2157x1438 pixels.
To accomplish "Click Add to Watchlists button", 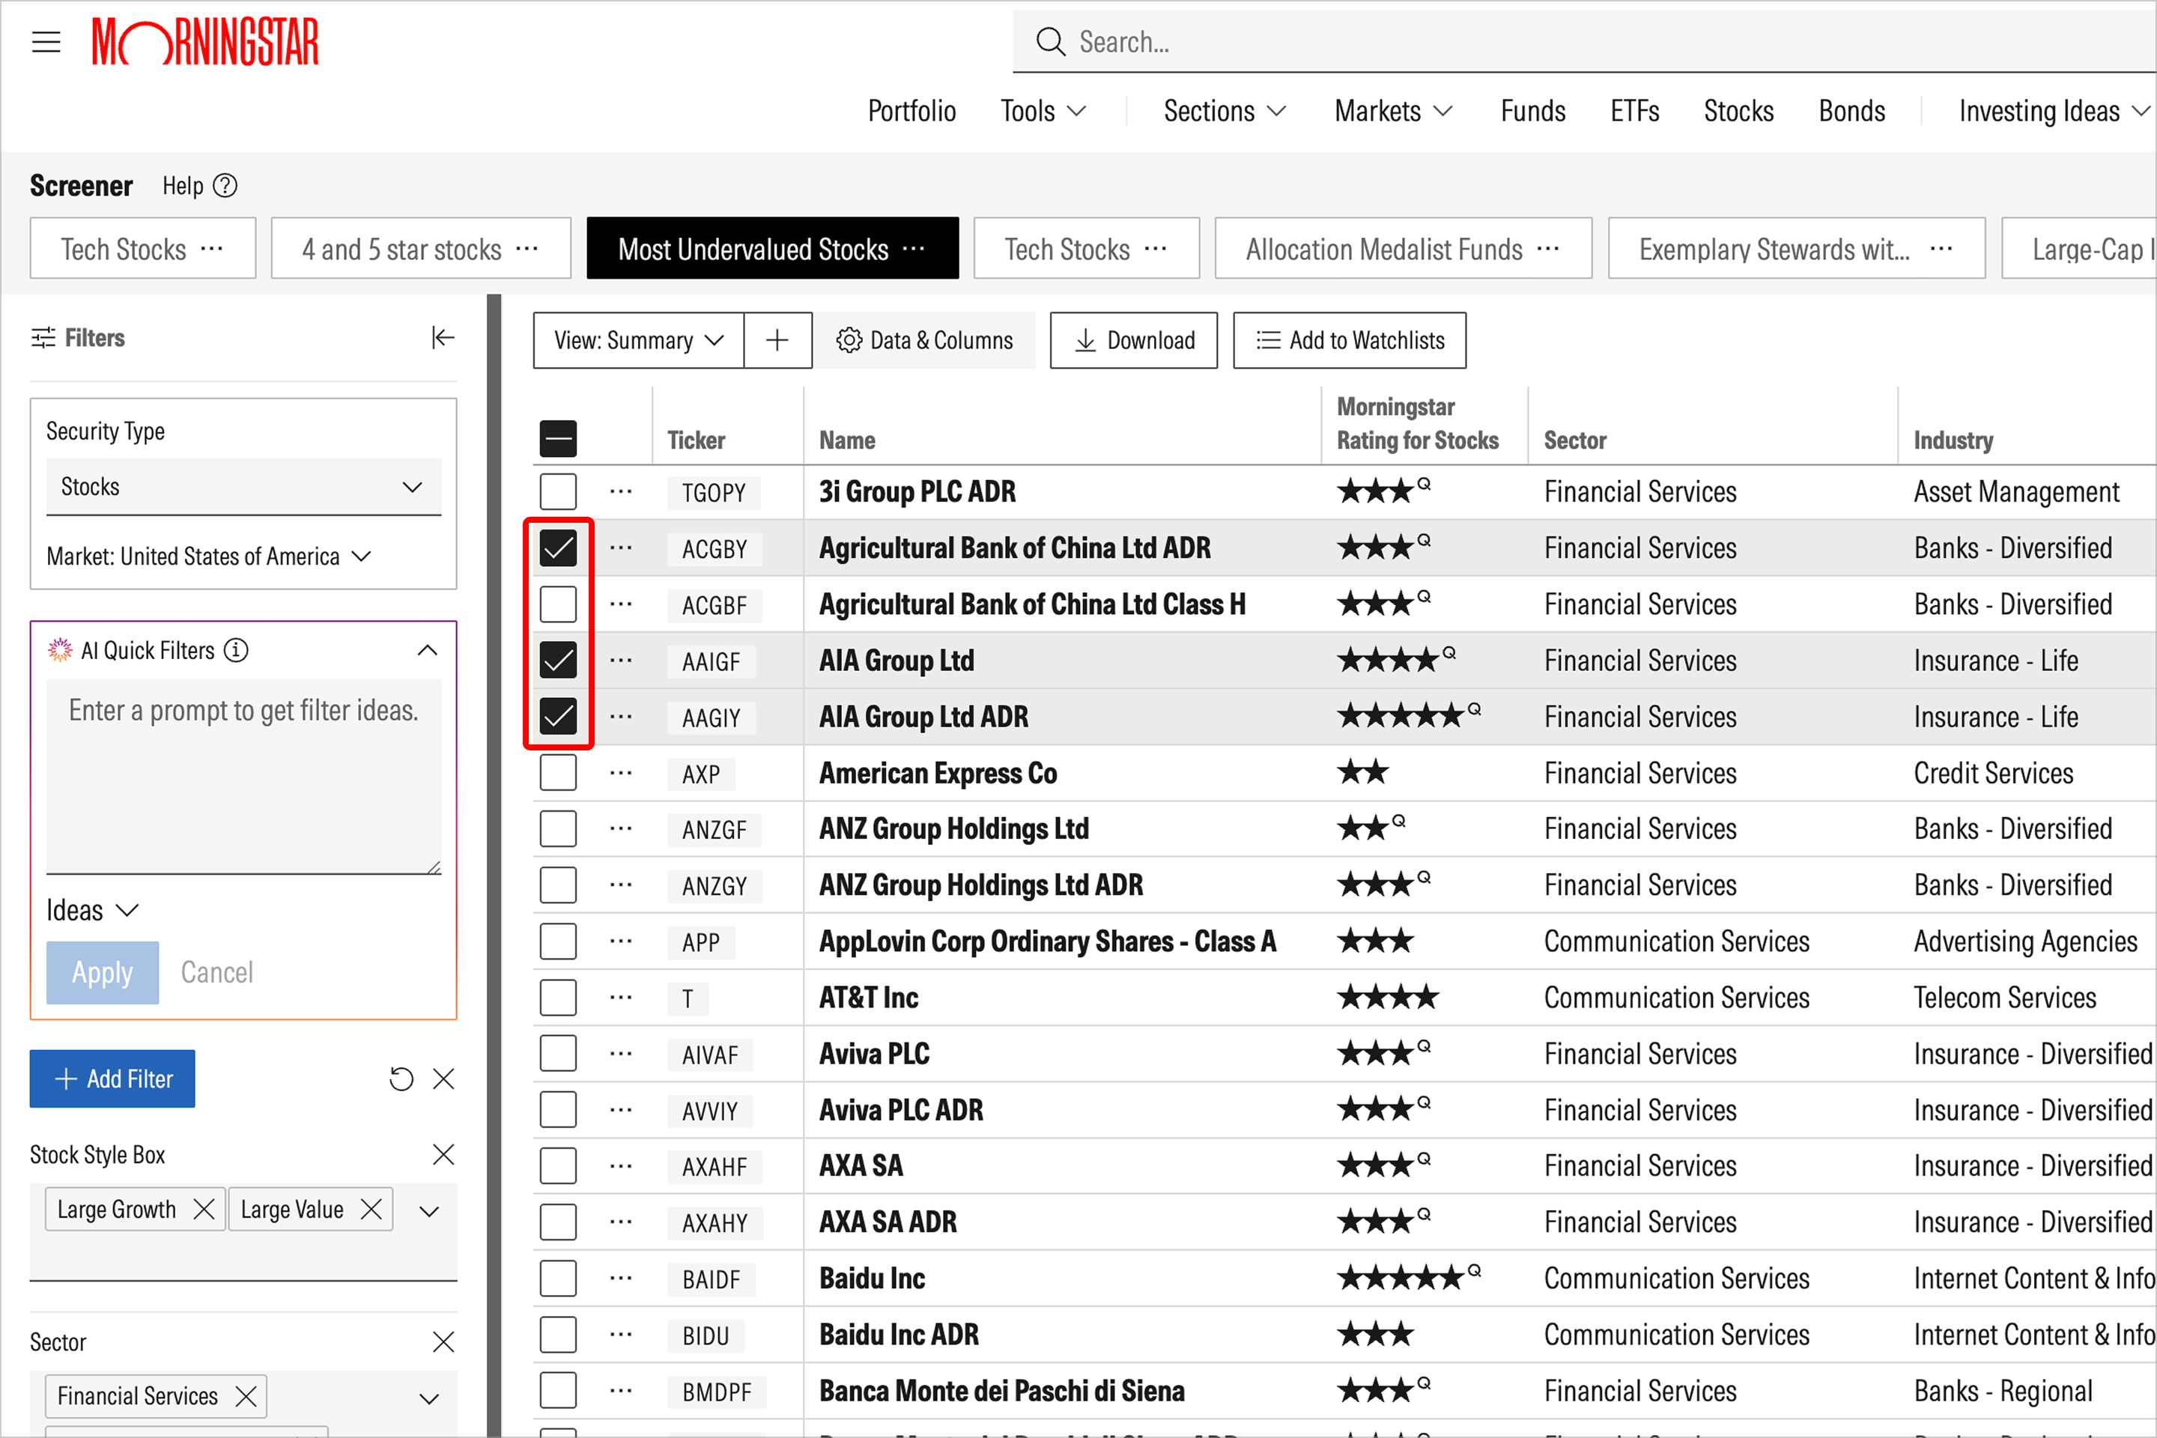I will pyautogui.click(x=1350, y=342).
